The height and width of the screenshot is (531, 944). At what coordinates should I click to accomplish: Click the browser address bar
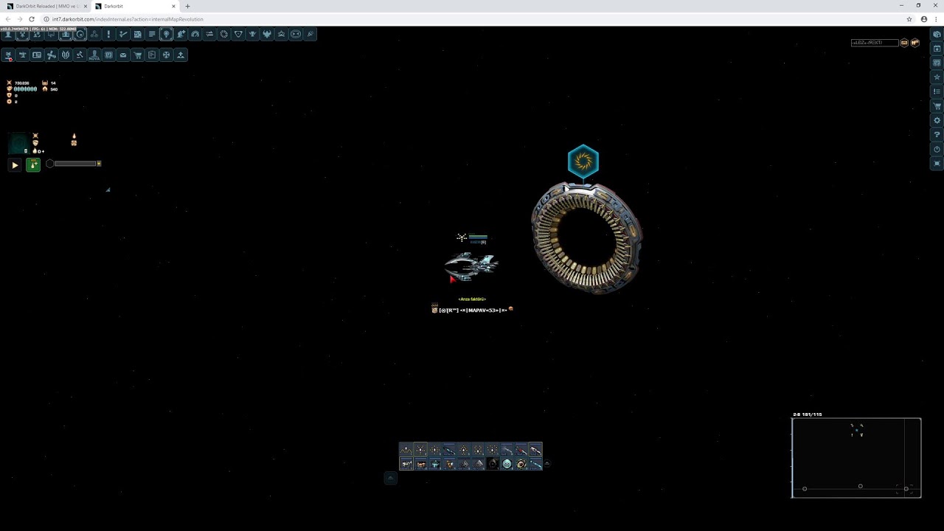pyautogui.click(x=472, y=19)
